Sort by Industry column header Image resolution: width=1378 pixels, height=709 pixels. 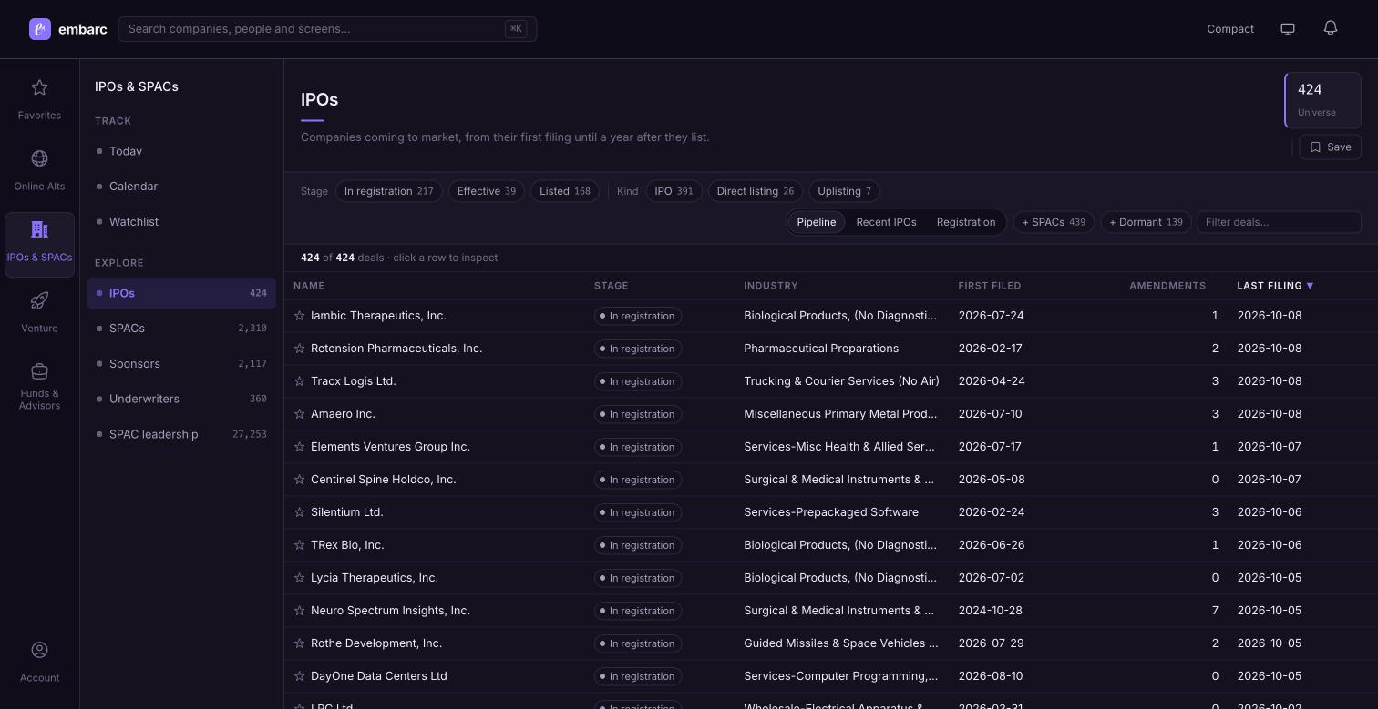click(x=771, y=286)
